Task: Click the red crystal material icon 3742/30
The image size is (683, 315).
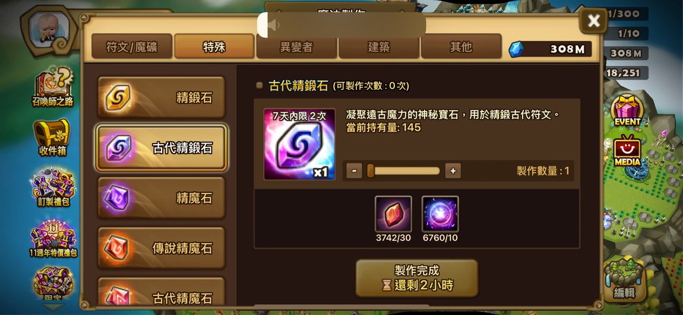Action: tap(393, 214)
